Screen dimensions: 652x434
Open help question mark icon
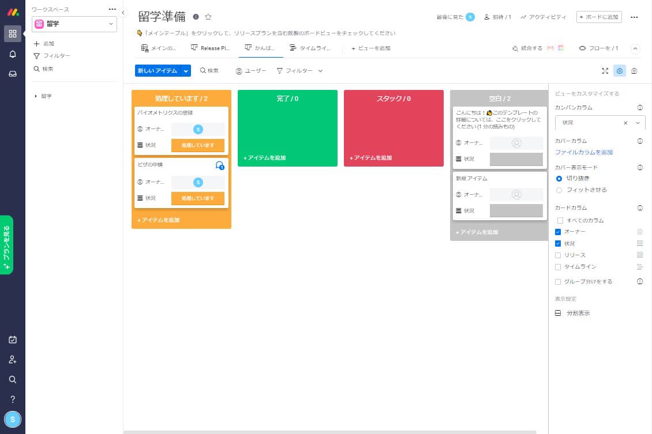point(13,399)
